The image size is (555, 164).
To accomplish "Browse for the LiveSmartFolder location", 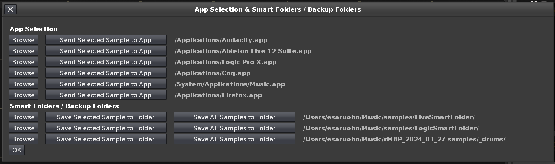I will pyautogui.click(x=24, y=117).
